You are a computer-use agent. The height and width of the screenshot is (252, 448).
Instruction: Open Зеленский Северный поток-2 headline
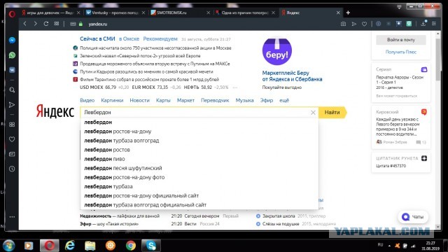click(x=140, y=56)
